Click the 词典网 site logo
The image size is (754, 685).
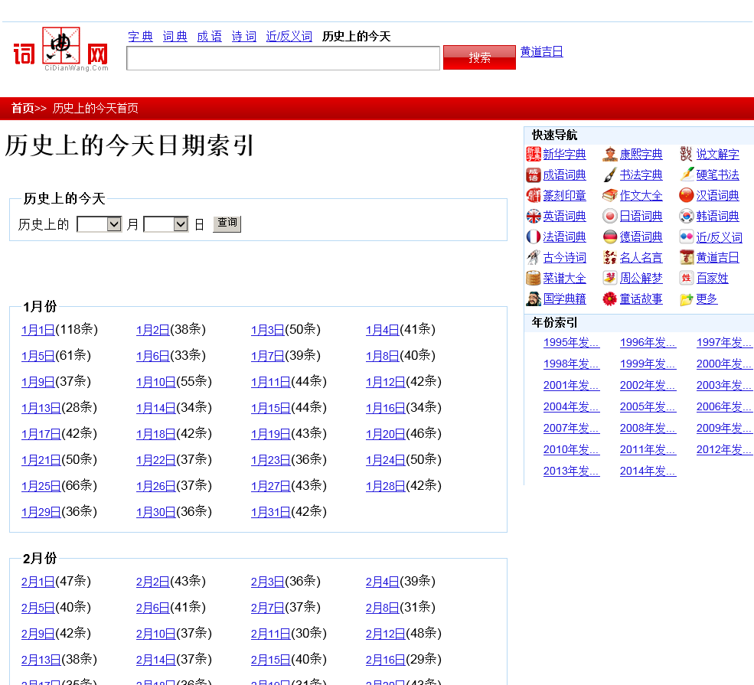(x=61, y=49)
